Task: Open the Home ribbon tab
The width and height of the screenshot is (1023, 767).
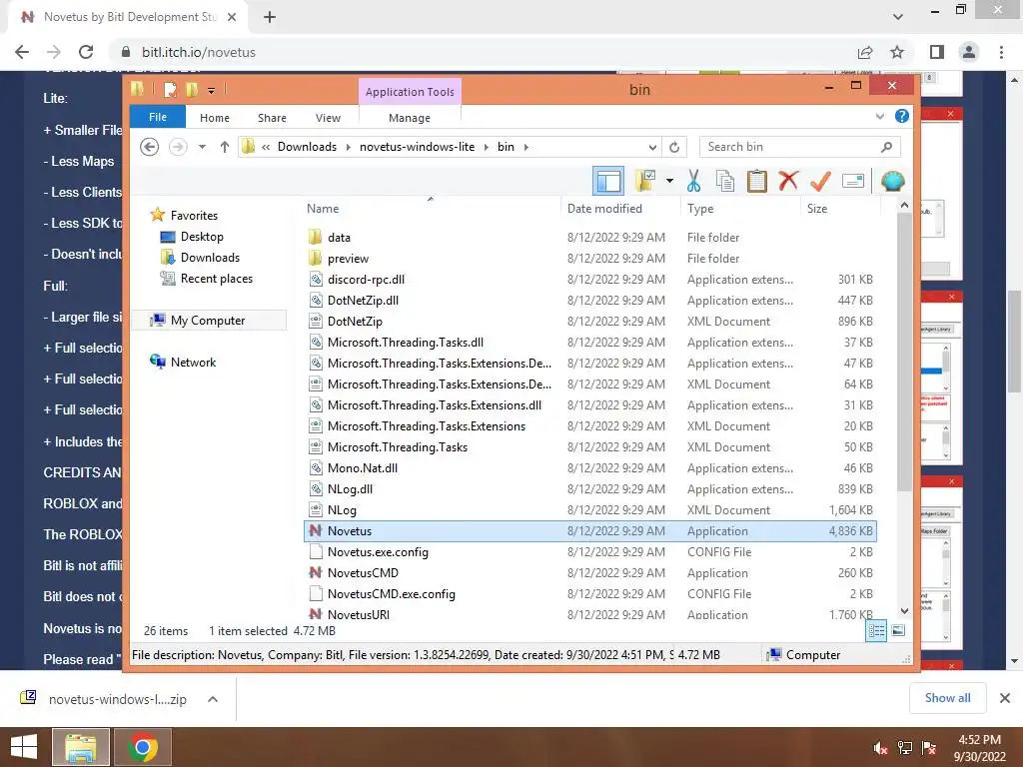Action: (215, 118)
